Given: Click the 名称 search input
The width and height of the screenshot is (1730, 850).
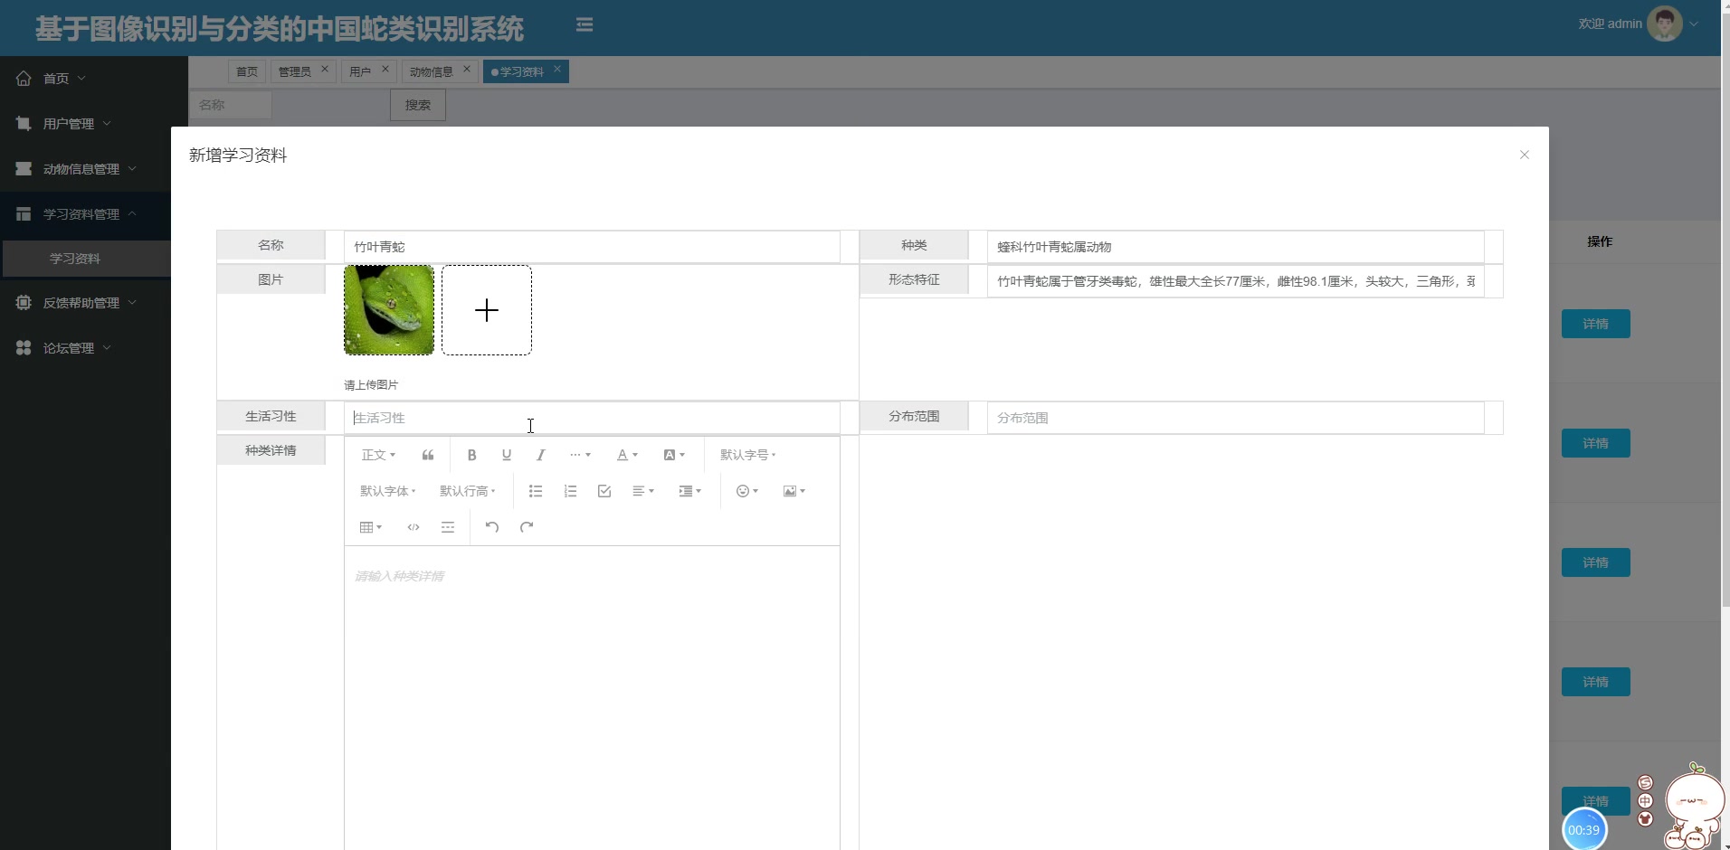Looking at the screenshot, I should click(231, 105).
